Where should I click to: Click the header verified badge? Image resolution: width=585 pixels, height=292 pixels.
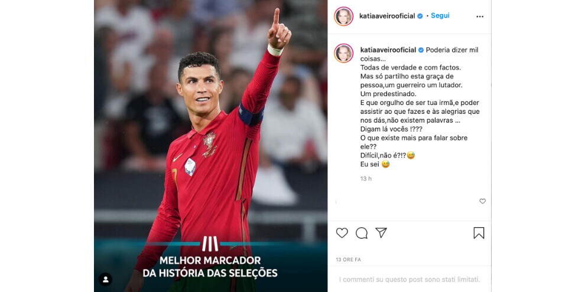click(x=420, y=16)
